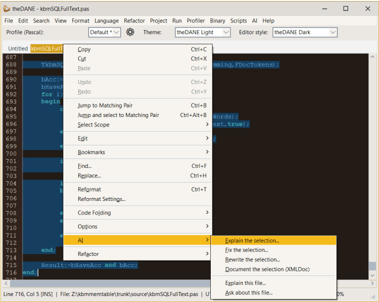Image resolution: width=379 pixels, height=302 pixels.
Task: Open the Search menu
Action: coord(41,21)
